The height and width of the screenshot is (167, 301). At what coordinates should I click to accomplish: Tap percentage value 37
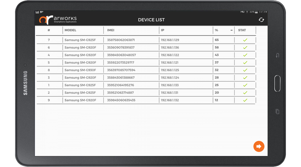tap(217, 62)
